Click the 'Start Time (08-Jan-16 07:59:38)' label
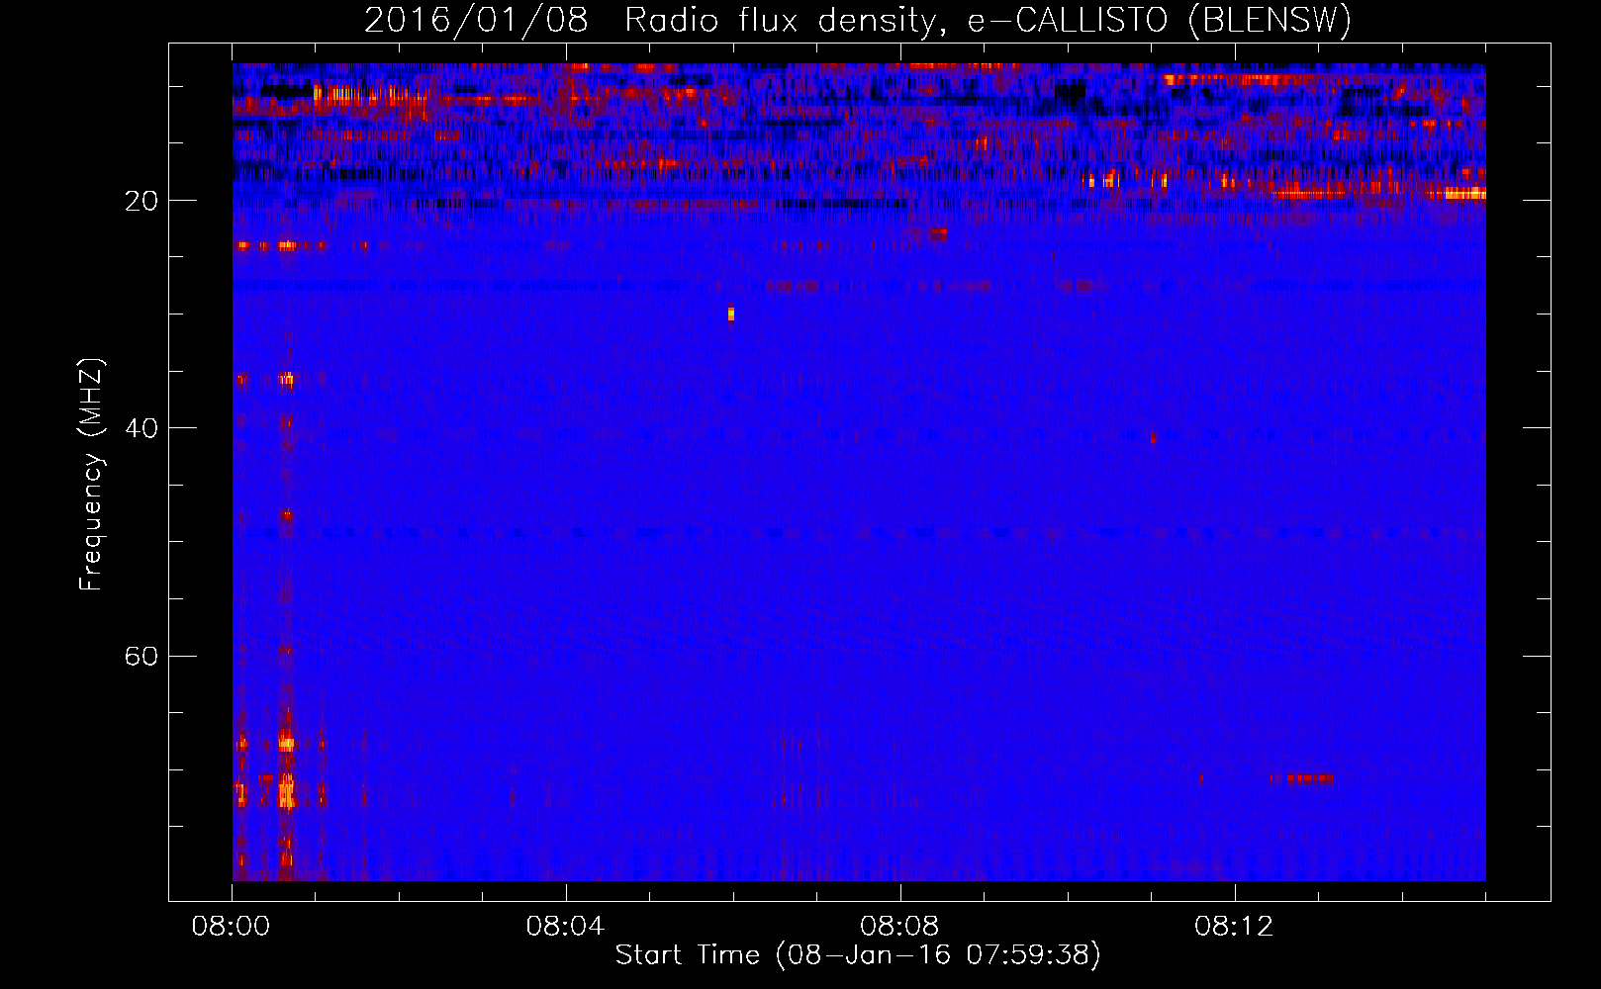 [x=858, y=955]
